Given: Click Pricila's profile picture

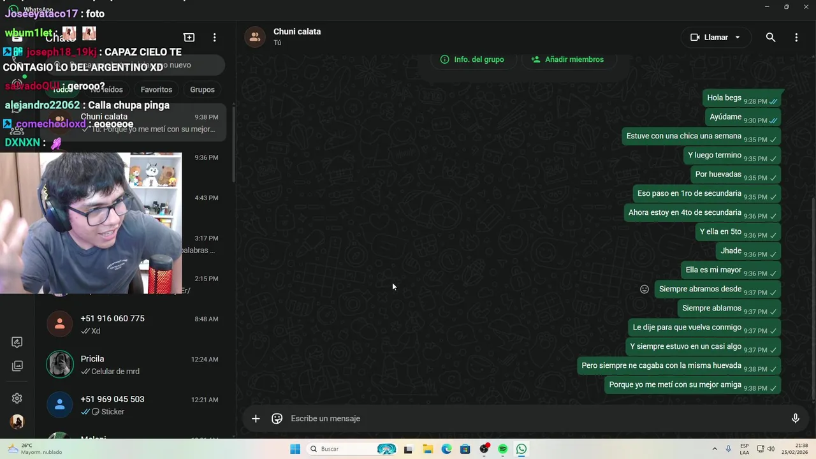Looking at the screenshot, I should 60,365.
